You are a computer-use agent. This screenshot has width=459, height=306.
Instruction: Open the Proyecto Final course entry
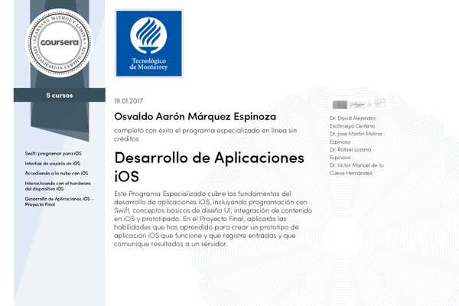pos(59,201)
